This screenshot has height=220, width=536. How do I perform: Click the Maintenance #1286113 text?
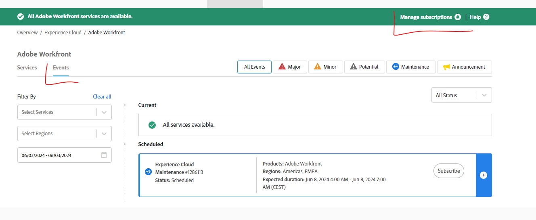(x=179, y=172)
